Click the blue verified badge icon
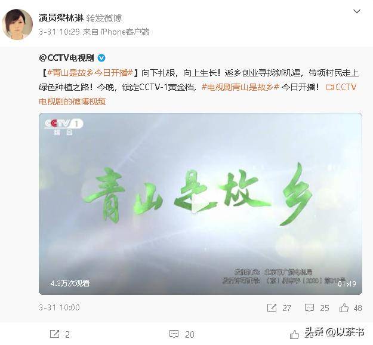The height and width of the screenshot is (345, 373). tap(101, 58)
